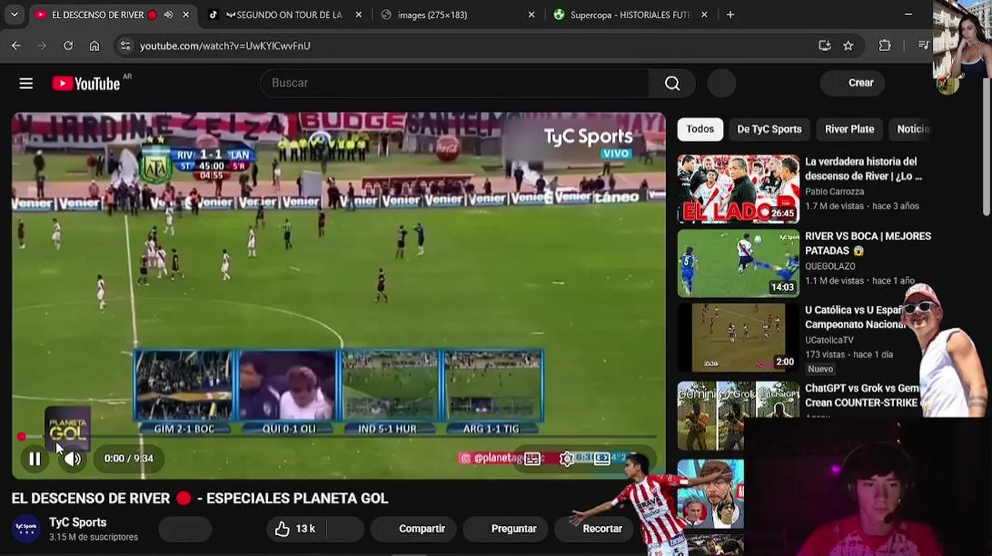This screenshot has height=556, width=992.
Task: Click the video time display 0:00 / 9:34
Action: point(129,459)
